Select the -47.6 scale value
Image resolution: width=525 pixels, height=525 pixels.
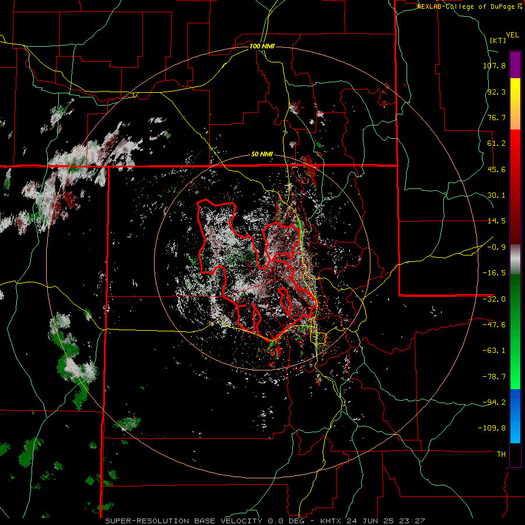click(x=494, y=325)
